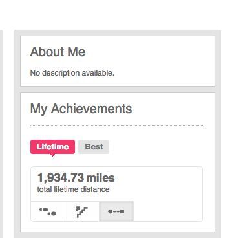Click gray sidebar margin above About Me
The width and height of the screenshot is (234, 238).
pyautogui.click(x=118, y=33)
